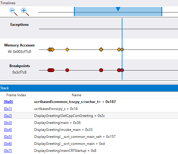Open stack frame link [0x7]
Screen dimensions: 178x154
click(8, 151)
